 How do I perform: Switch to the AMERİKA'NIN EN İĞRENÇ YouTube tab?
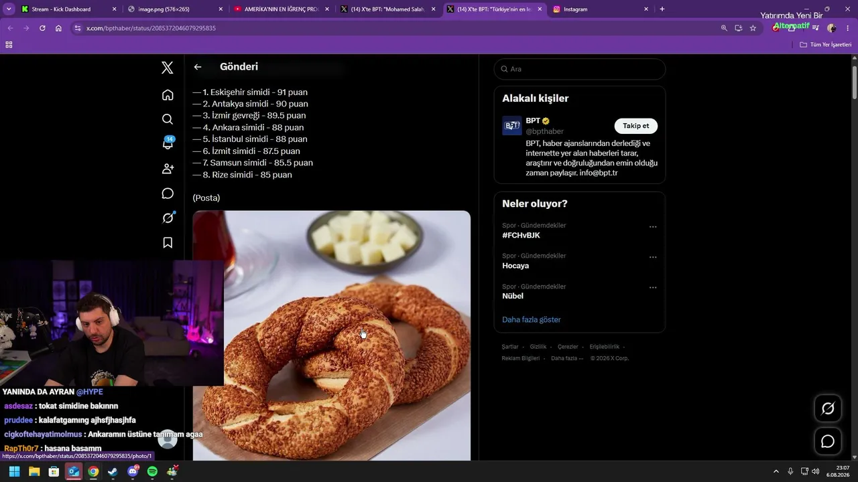(x=282, y=9)
